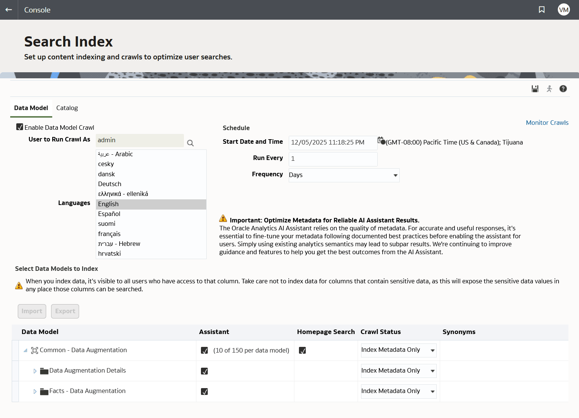Switch to the Catalog tab
This screenshot has height=418, width=579.
tap(67, 108)
